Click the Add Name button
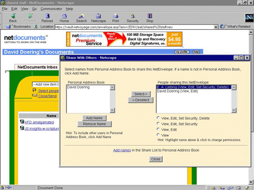The height and width of the screenshot is (190, 254). coord(94,118)
